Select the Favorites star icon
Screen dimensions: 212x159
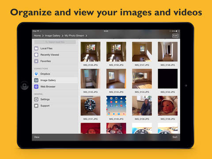tap(36, 61)
